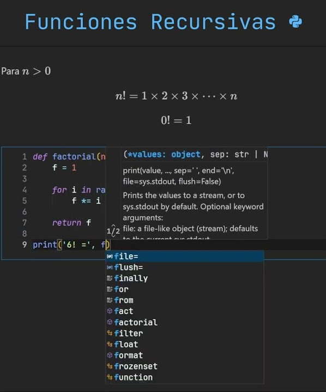Select the 'filter' class suggestion
This screenshot has height=392, width=326.
coord(185,333)
